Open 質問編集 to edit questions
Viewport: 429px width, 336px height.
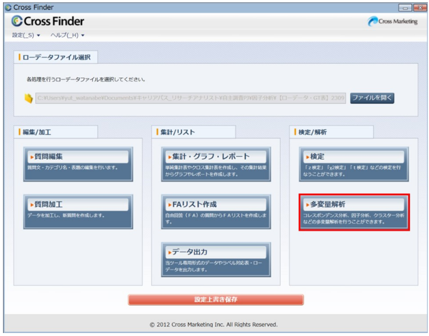[76, 157]
